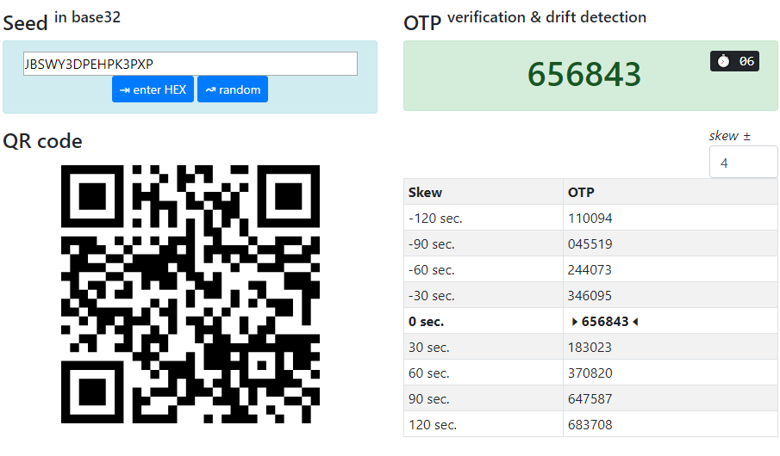Select OTP value 110094
780x456 pixels.
(590, 218)
